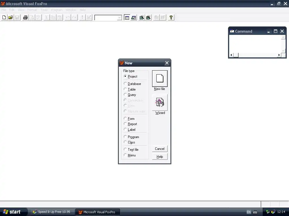Open the Databases dropdown in toolbar
This screenshot has height=216, width=289.
[119, 18]
